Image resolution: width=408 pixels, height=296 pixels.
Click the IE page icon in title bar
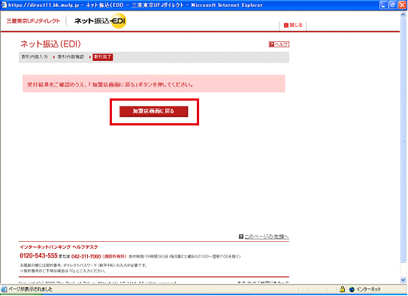pyautogui.click(x=4, y=5)
